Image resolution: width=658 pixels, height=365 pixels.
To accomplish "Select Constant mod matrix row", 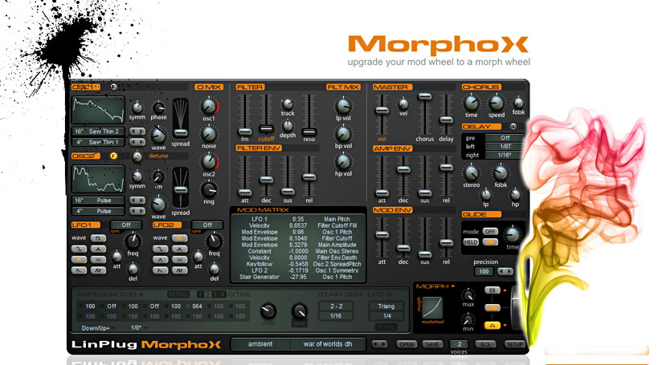I will [298, 251].
